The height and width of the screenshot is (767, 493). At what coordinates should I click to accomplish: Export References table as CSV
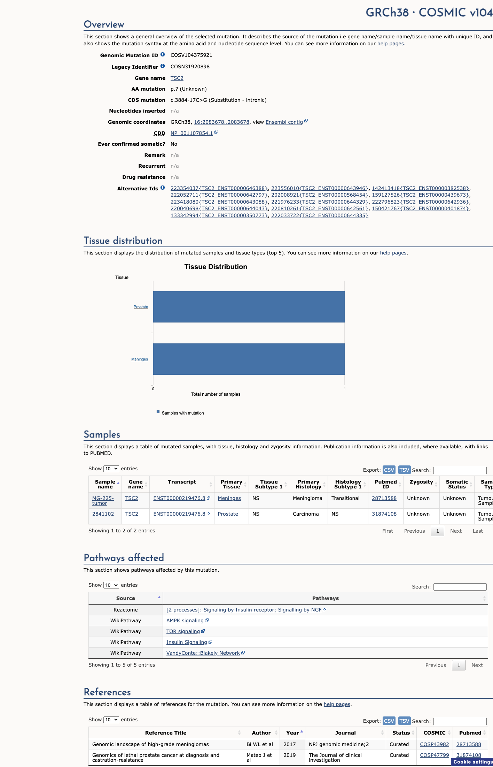389,721
